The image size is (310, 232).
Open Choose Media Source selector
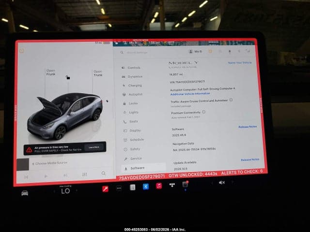[x=50, y=163]
